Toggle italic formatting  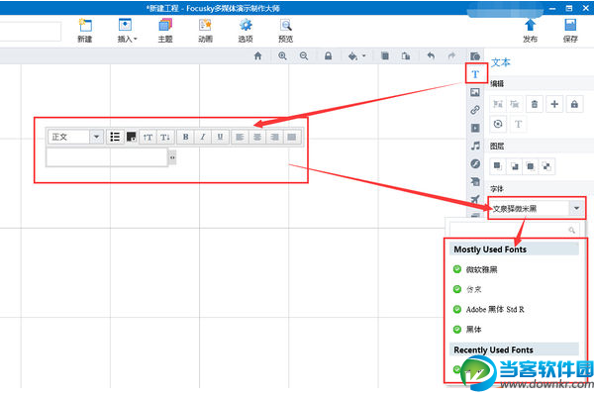[203, 137]
